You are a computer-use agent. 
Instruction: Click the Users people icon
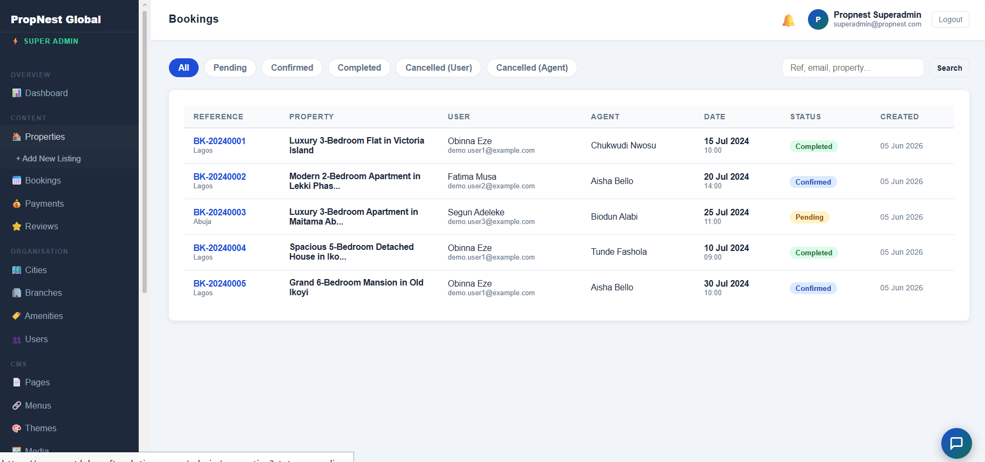pos(17,339)
